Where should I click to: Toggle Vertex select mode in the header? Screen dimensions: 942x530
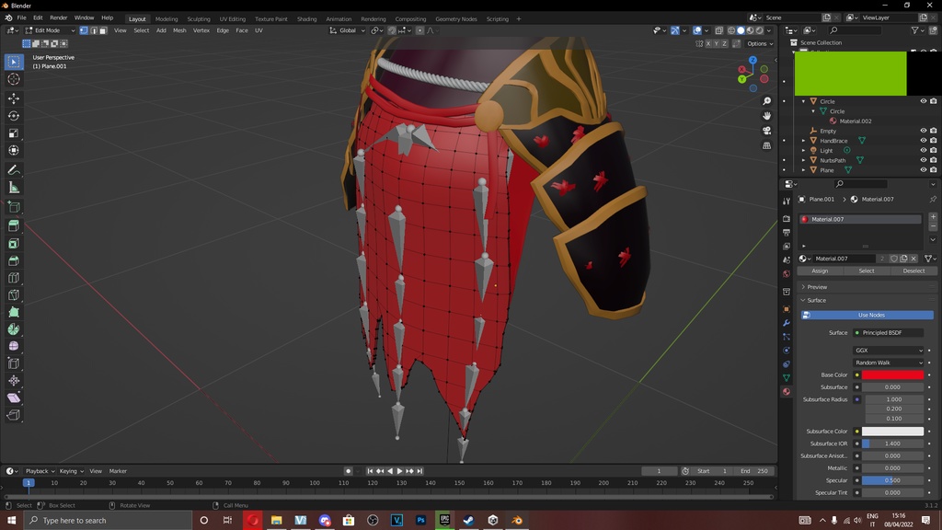pos(85,30)
